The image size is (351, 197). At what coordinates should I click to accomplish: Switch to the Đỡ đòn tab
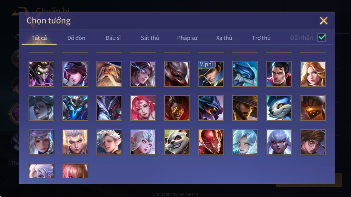[x=76, y=38]
